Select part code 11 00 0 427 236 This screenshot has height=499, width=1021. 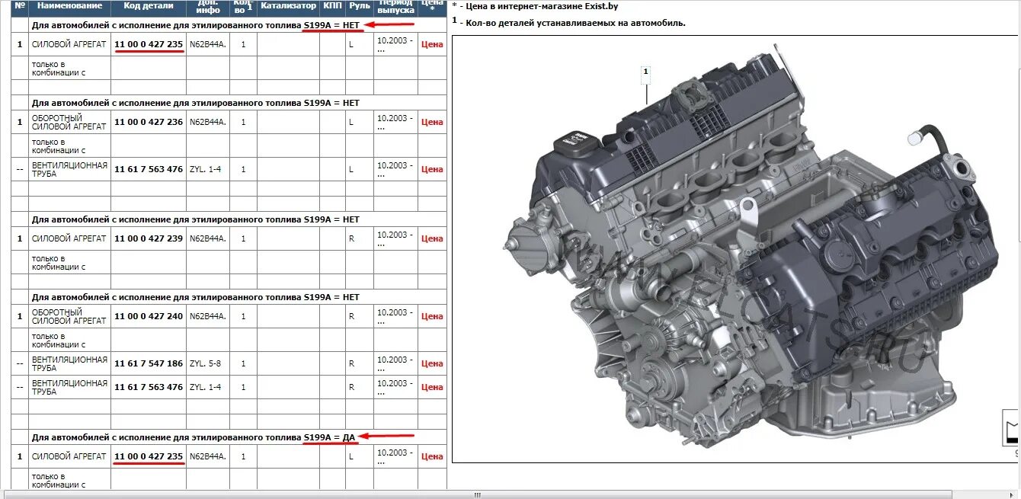149,122
